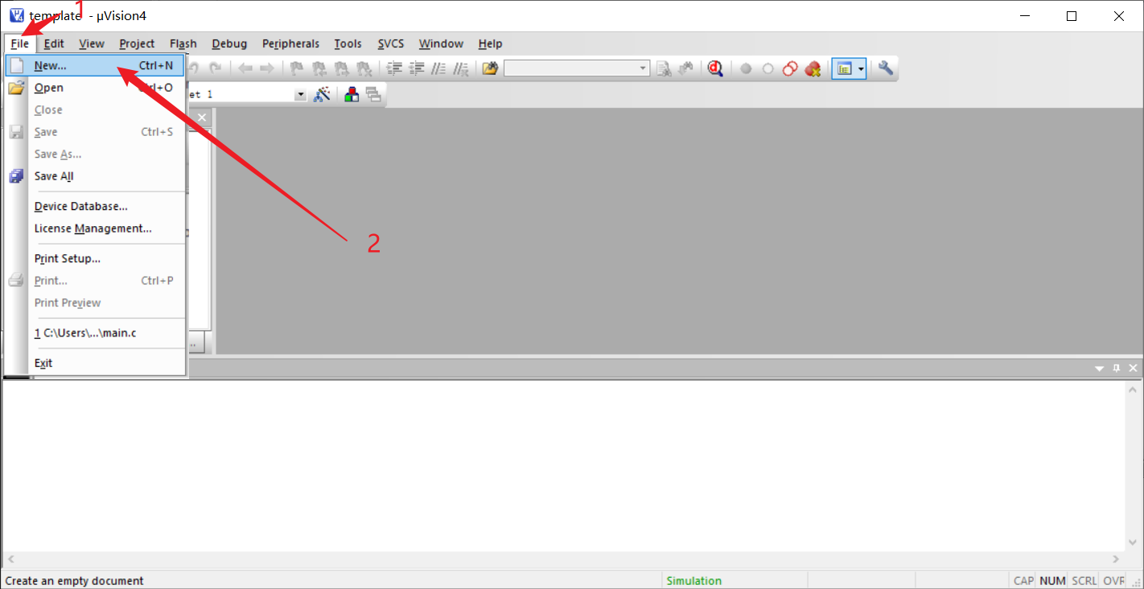The image size is (1144, 589).
Task: Click the Find icon after search box
Action: click(664, 68)
